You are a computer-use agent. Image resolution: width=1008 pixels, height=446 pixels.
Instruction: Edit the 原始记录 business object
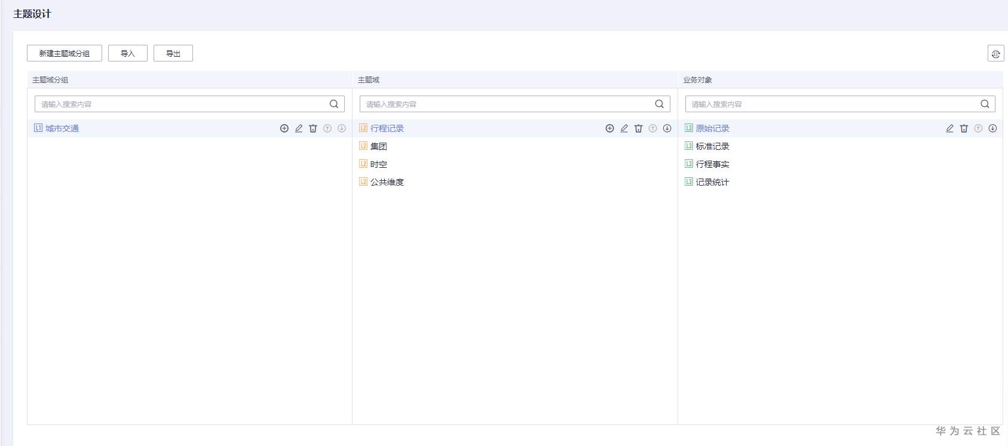(949, 128)
